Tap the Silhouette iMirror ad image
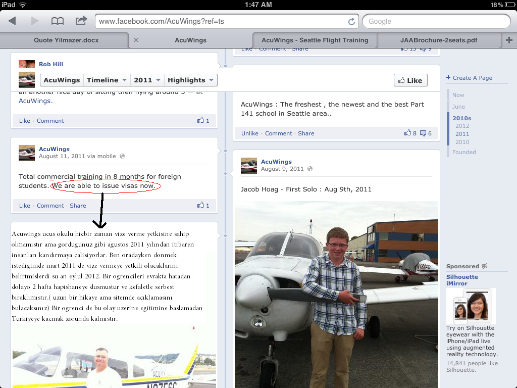 [471, 306]
